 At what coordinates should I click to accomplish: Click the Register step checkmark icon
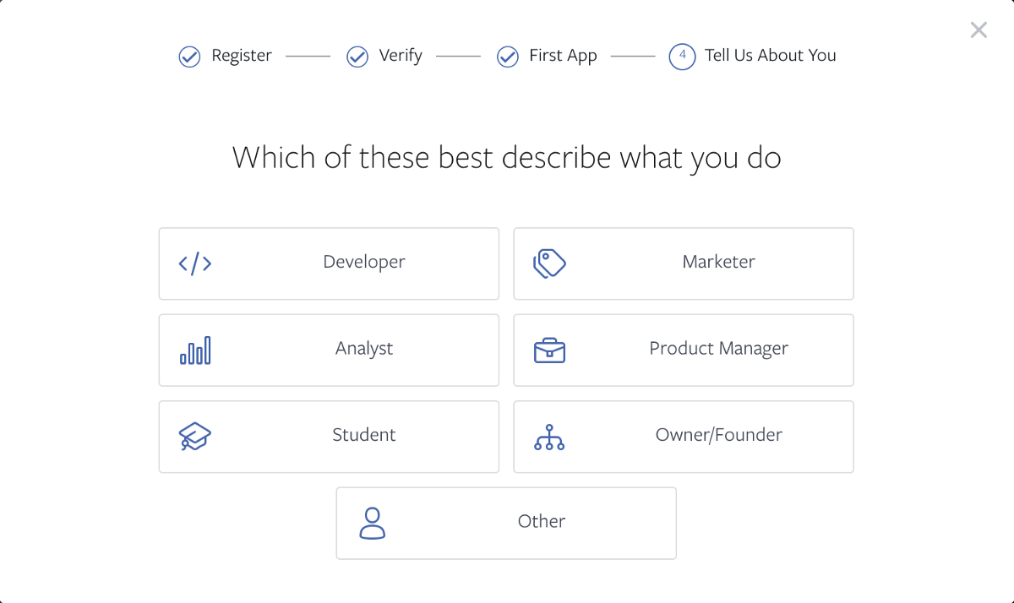(x=189, y=57)
